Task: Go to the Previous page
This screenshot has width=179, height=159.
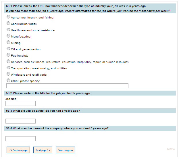Action: coord(18,150)
